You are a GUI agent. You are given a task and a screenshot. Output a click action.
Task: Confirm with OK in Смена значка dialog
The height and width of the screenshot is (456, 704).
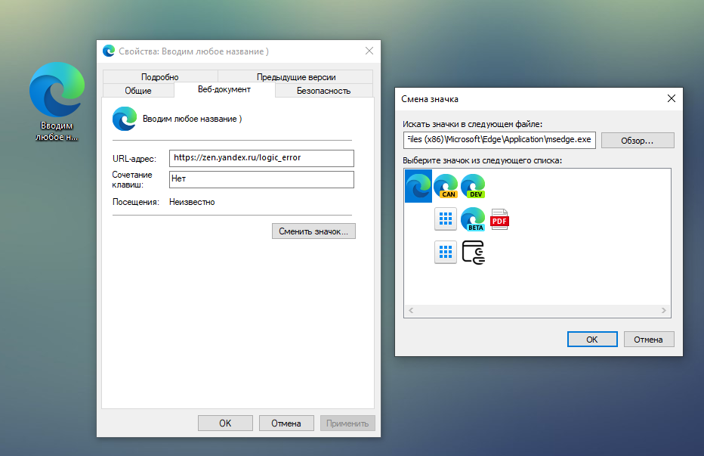592,339
